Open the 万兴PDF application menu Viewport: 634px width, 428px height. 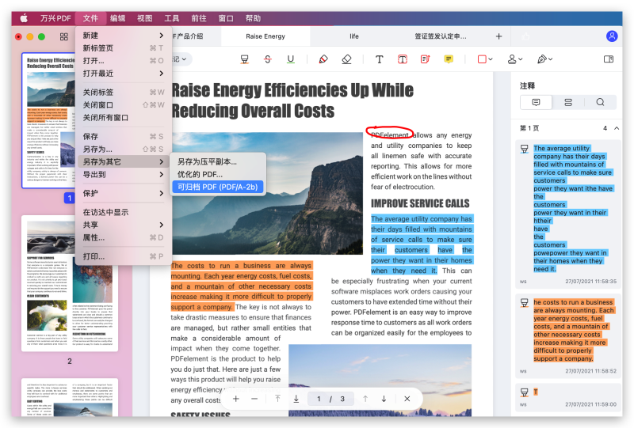(x=55, y=18)
